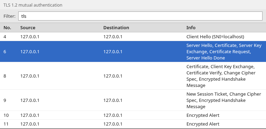Click the TLS 1.2 mutual authentication title
The image size is (266, 129).
[33, 5]
